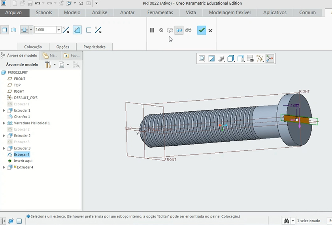The height and width of the screenshot is (225, 332).
Task: Click the binoculars search icon in status bar
Action: tap(287, 221)
